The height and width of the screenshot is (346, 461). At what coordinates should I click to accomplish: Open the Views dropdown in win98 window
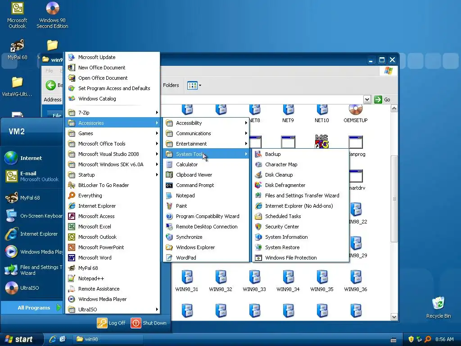194,85
